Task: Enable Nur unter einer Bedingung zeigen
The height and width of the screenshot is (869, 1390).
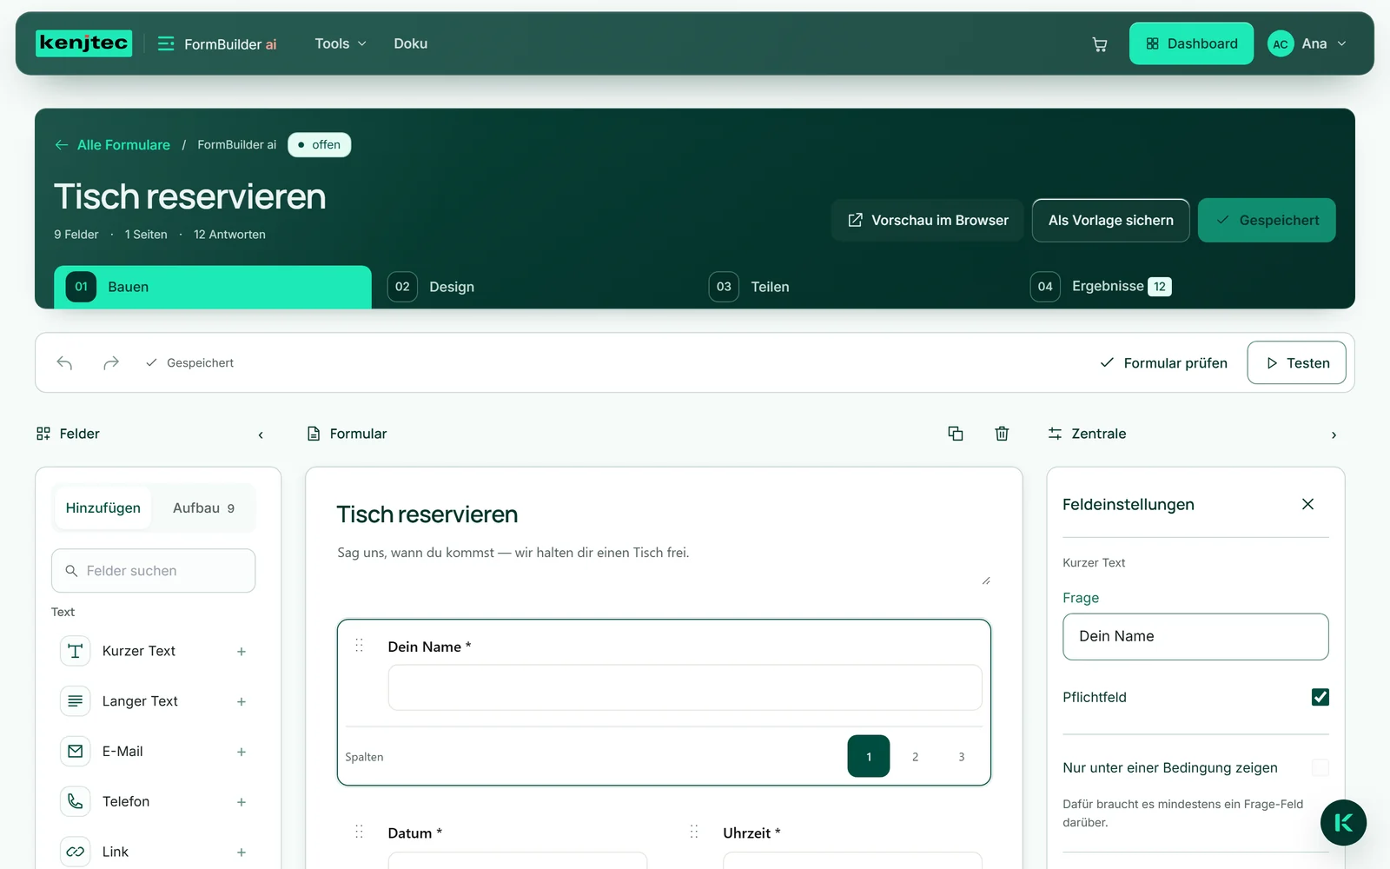Action: click(x=1320, y=767)
